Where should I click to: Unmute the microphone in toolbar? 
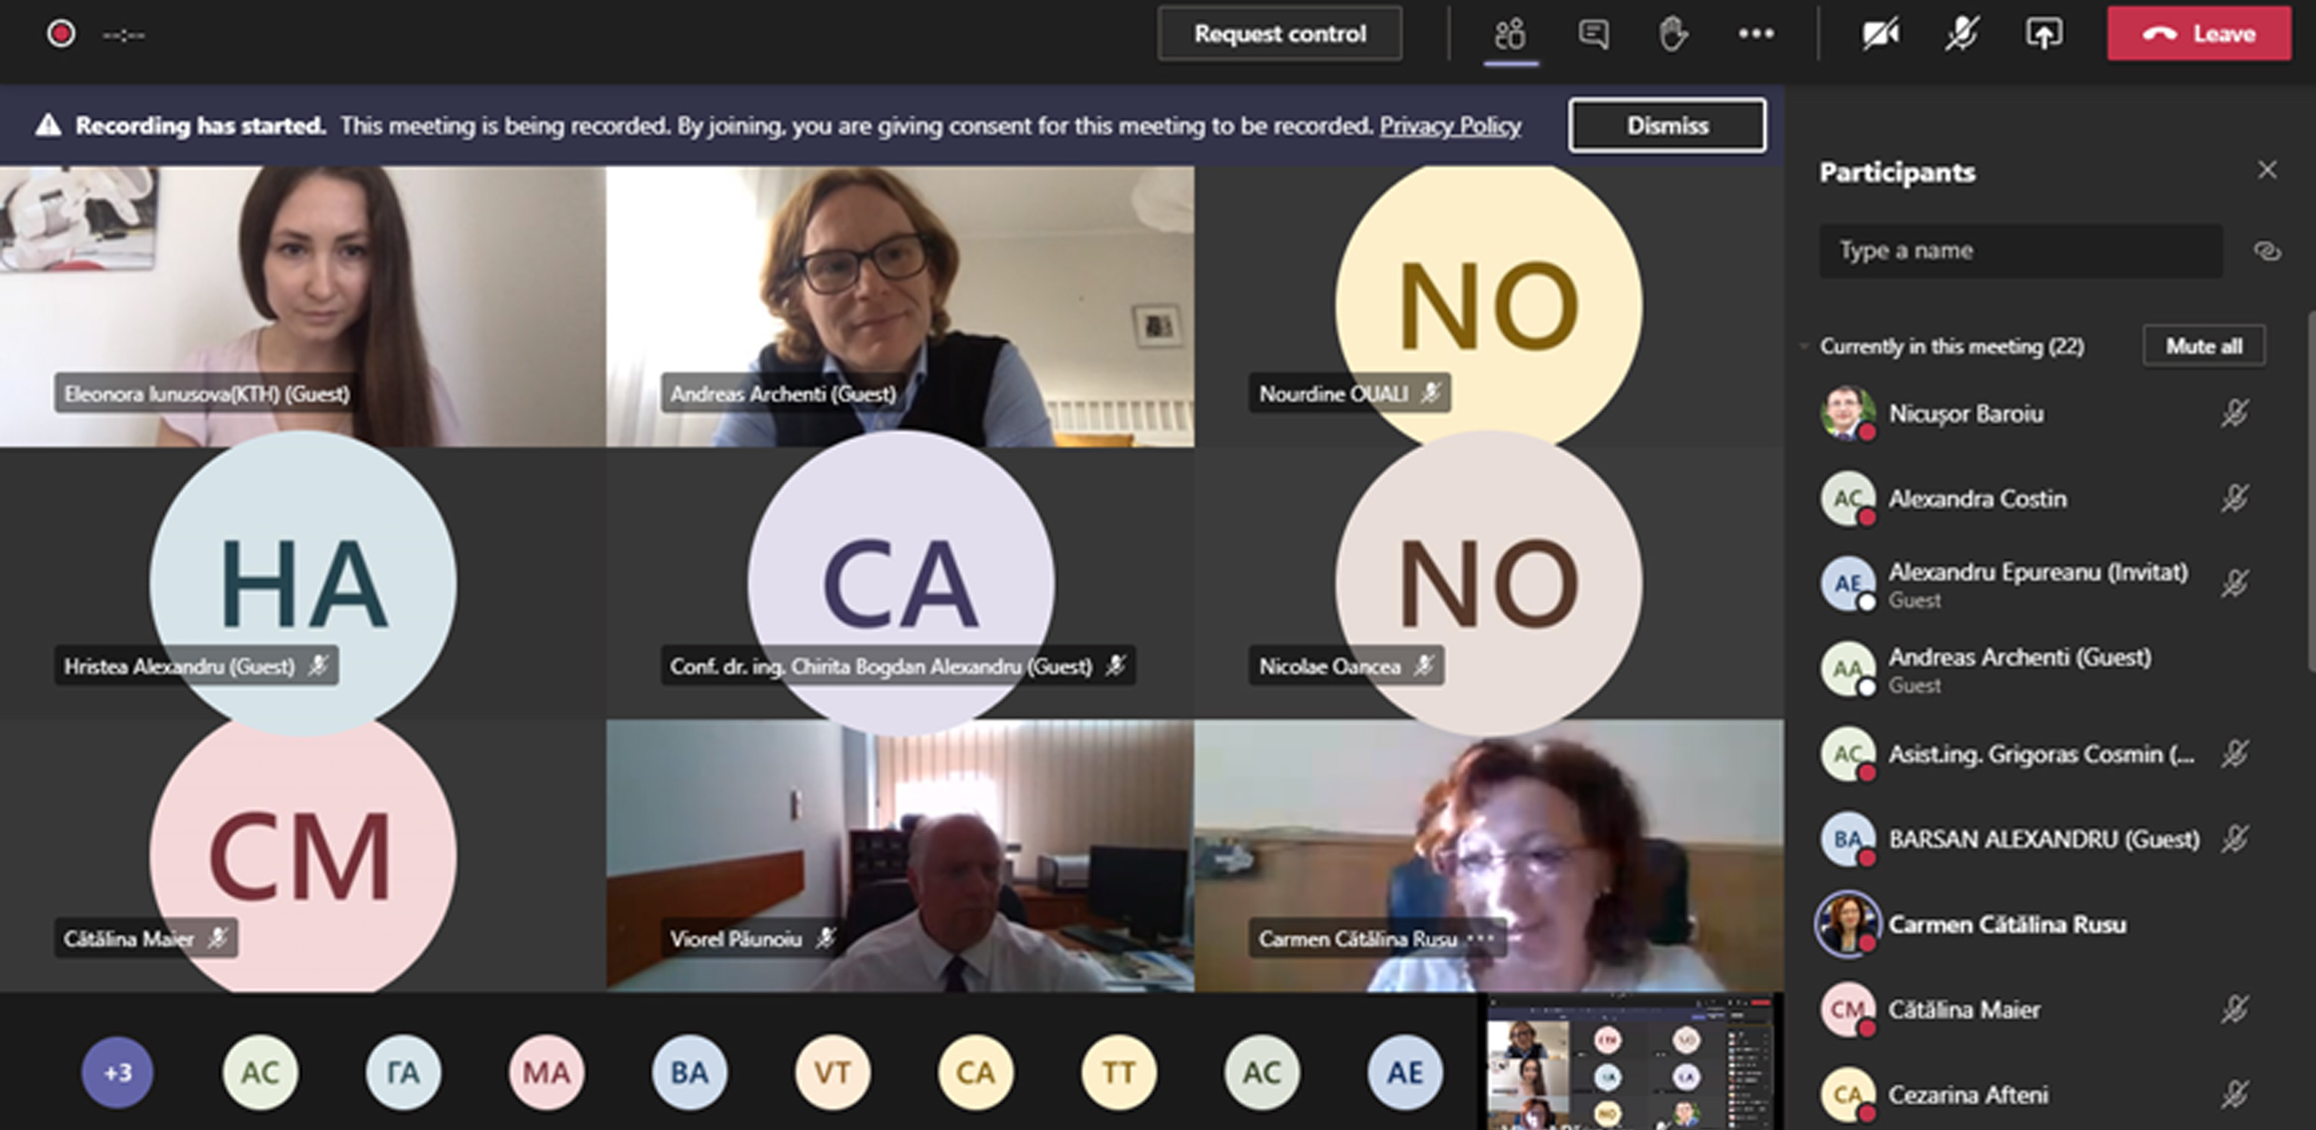[x=1961, y=34]
